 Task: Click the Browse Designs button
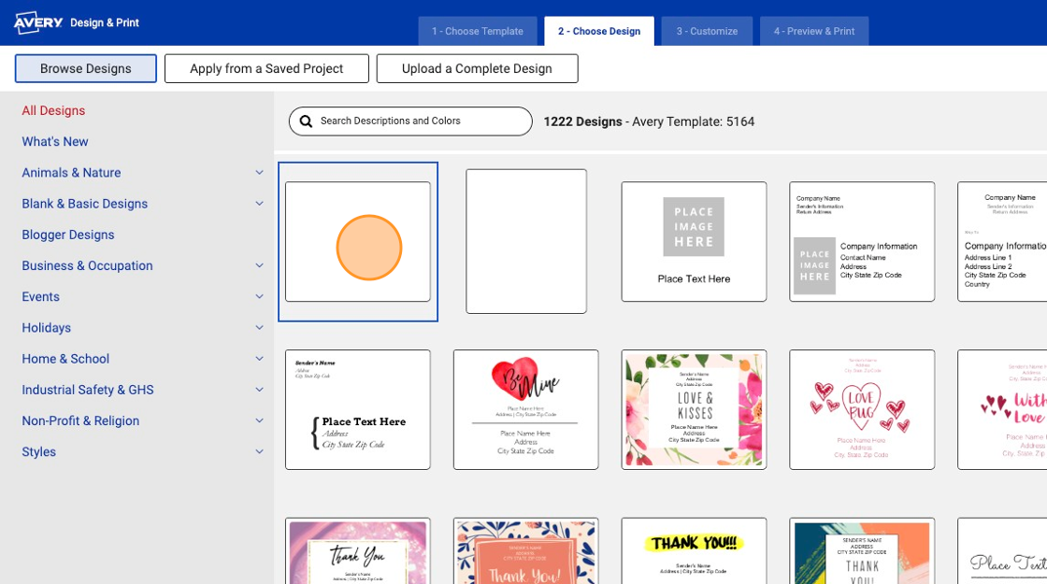[x=85, y=69]
